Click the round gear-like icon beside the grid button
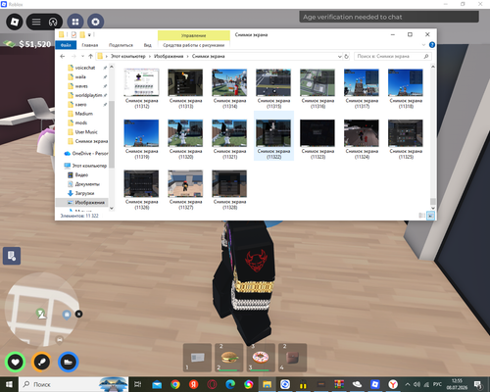The image size is (490, 392). [95, 22]
